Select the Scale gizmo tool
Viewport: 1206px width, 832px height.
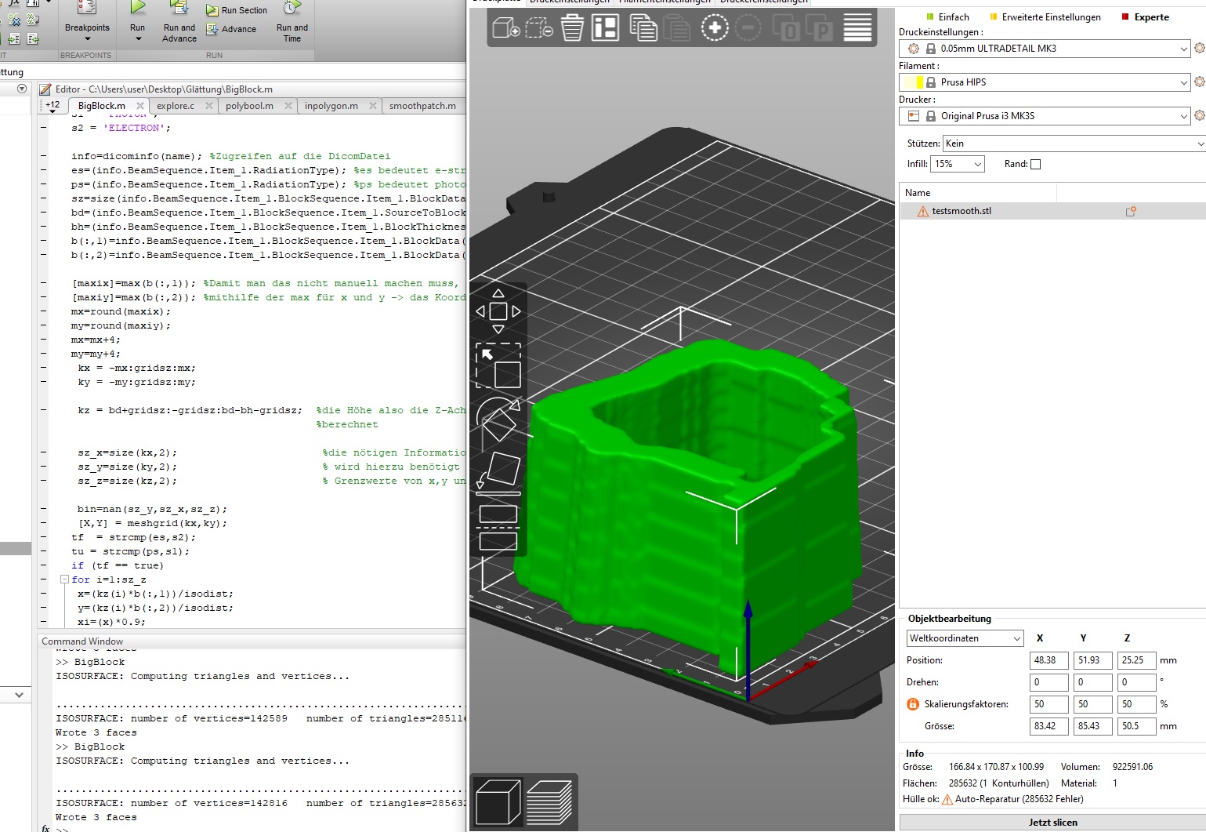click(498, 365)
